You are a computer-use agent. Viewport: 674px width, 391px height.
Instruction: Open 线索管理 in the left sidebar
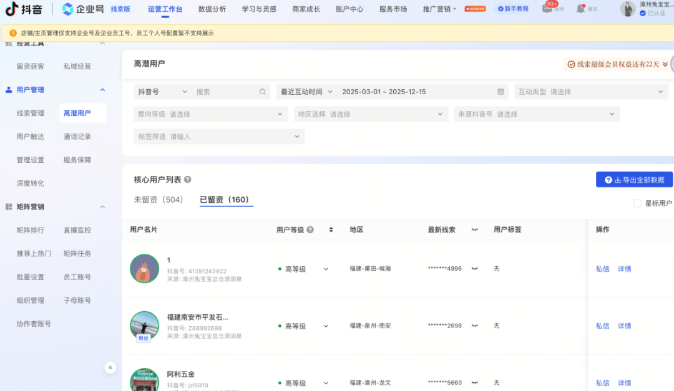[31, 113]
